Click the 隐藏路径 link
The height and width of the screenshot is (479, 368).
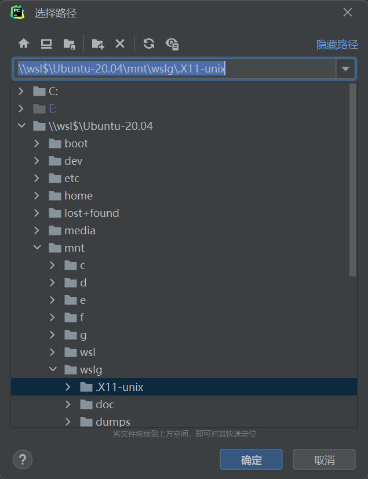(x=337, y=45)
